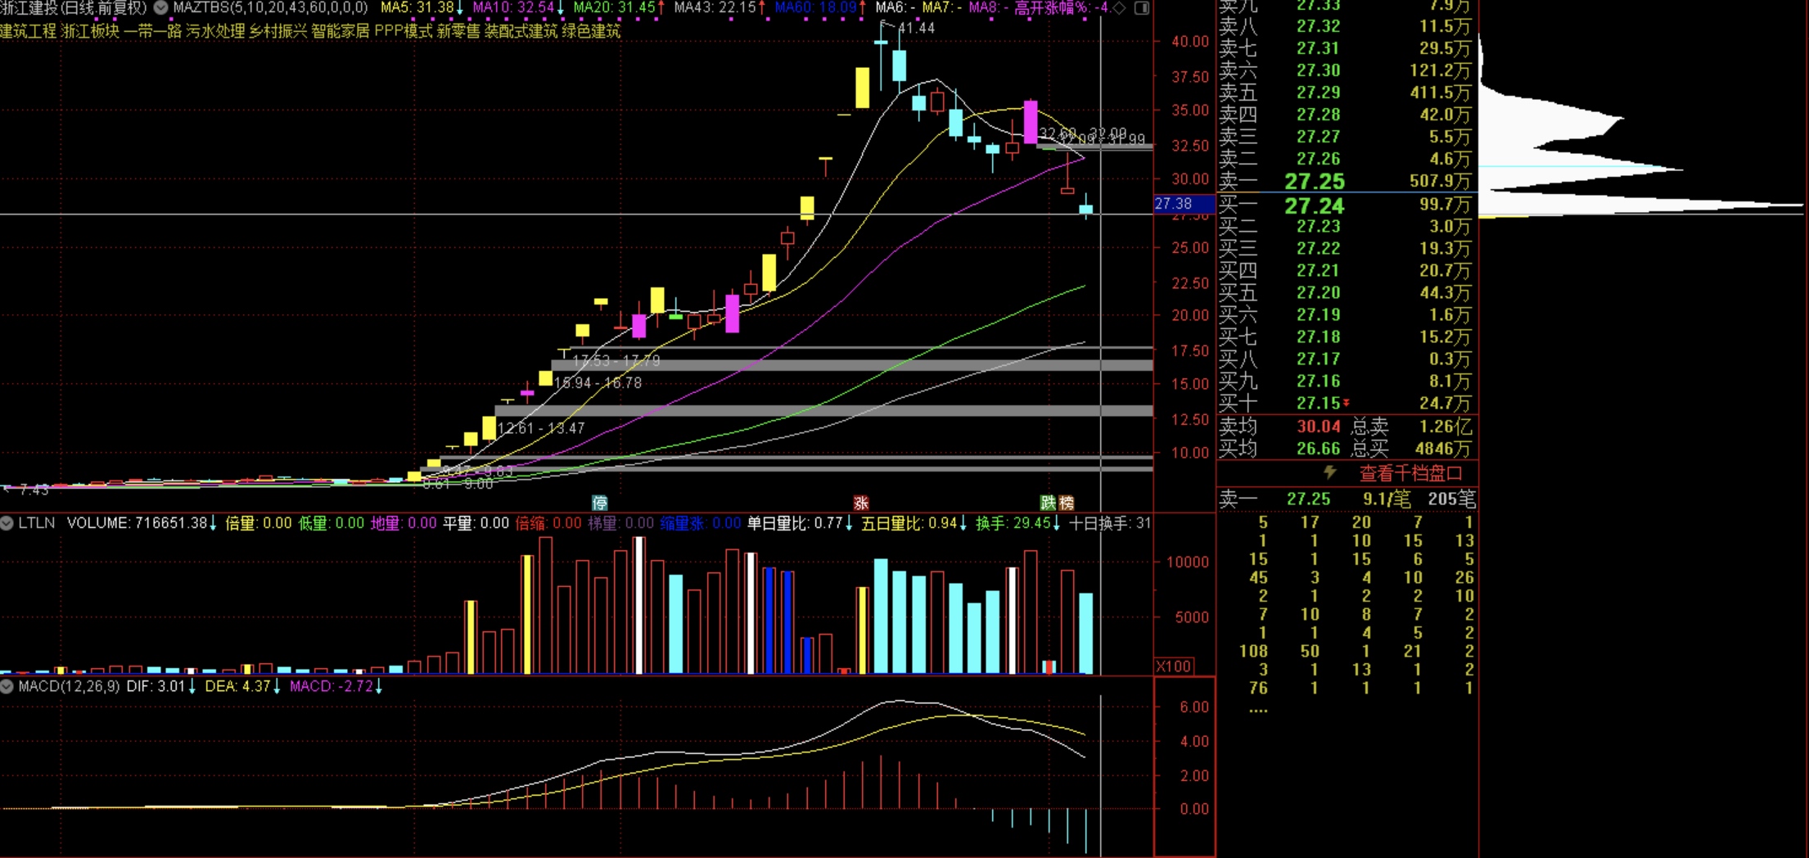
Task: Click the 停 event marker on the timeline
Action: click(x=600, y=503)
